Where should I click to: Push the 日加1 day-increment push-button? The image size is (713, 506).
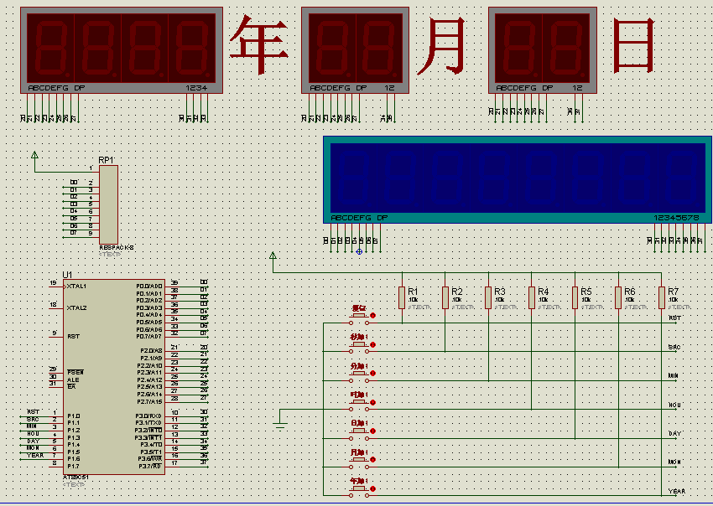tap(359, 433)
